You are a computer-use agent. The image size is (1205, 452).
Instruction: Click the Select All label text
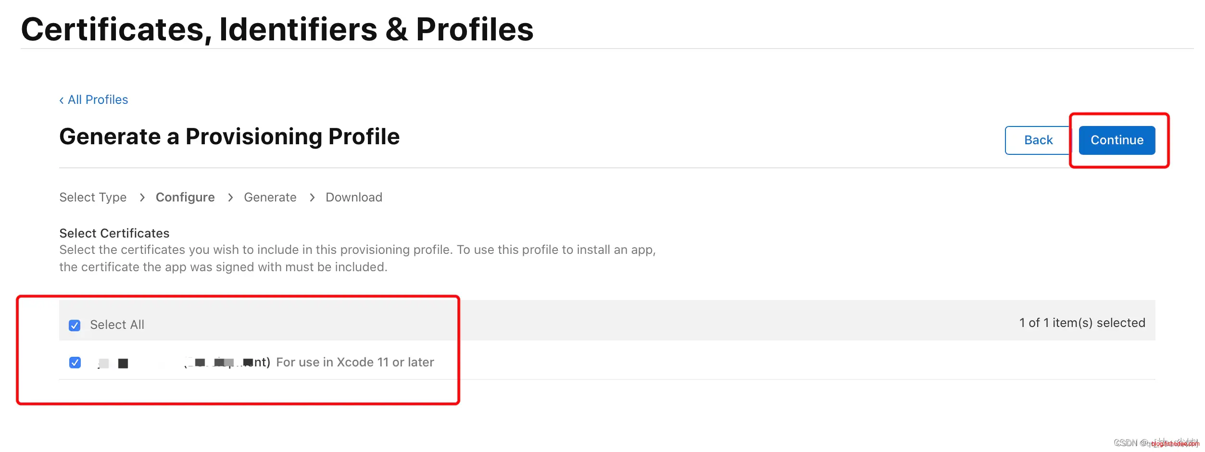(x=117, y=325)
